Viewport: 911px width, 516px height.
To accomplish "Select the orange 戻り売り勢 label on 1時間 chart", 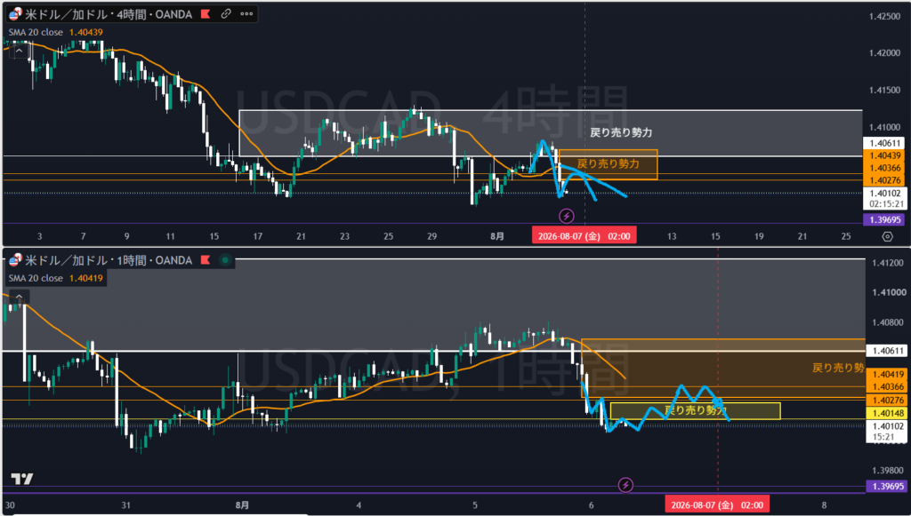I will 838,368.
